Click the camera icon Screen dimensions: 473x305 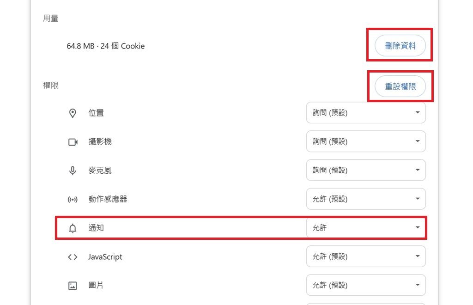click(x=73, y=142)
